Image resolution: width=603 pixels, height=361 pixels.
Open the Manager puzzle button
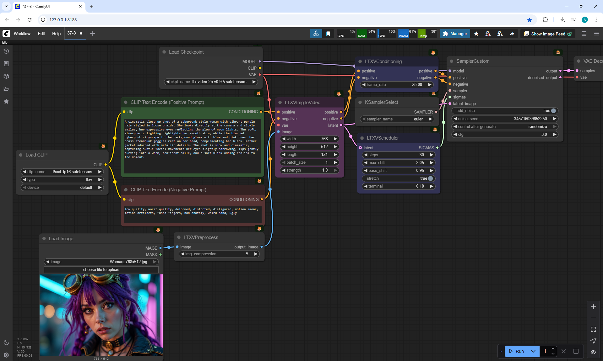click(455, 34)
